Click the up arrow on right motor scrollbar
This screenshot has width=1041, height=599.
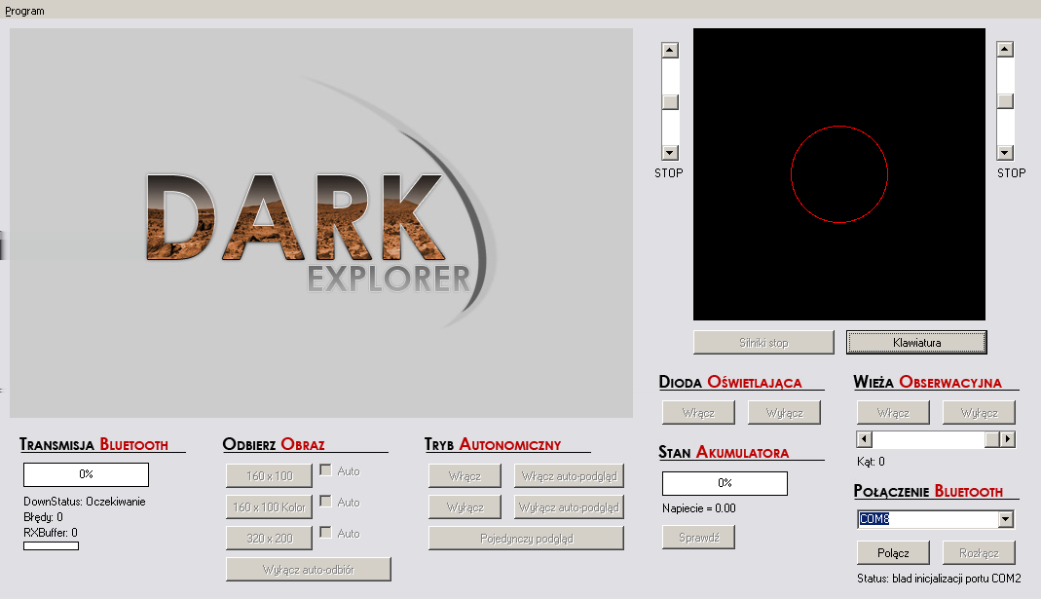(1005, 50)
